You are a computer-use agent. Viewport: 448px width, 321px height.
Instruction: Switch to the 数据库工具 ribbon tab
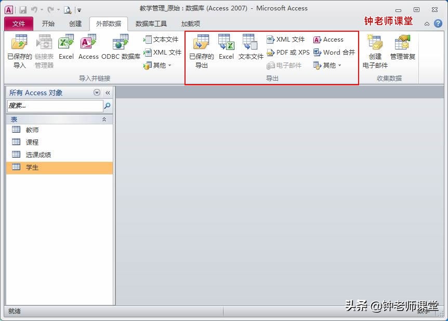coord(151,23)
